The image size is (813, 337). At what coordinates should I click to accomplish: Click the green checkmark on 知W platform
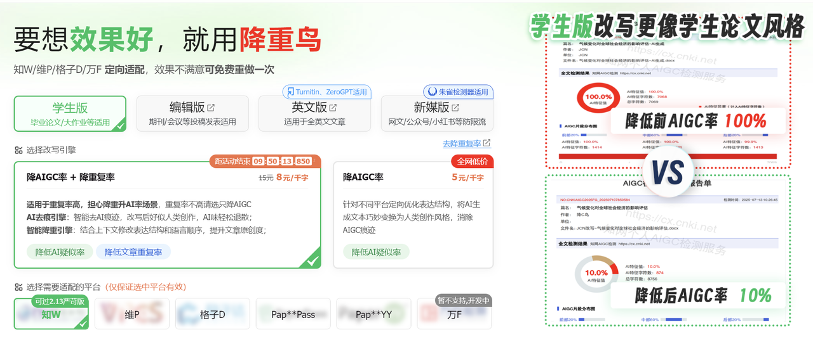[x=82, y=324]
